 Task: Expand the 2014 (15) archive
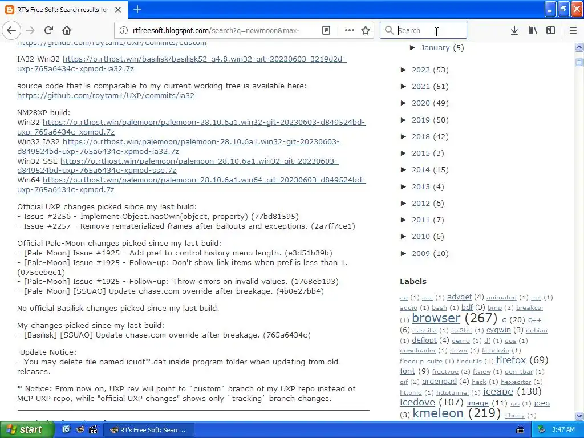[x=403, y=169]
